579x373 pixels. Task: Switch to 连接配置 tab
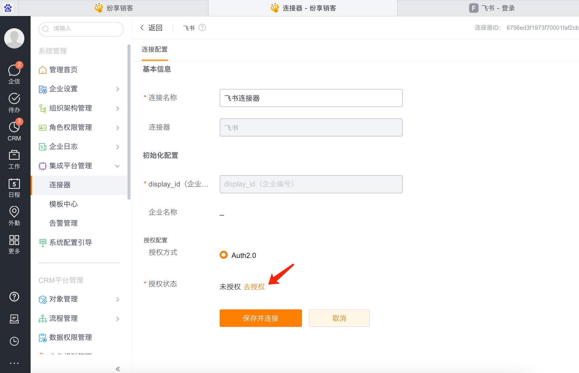coord(155,50)
